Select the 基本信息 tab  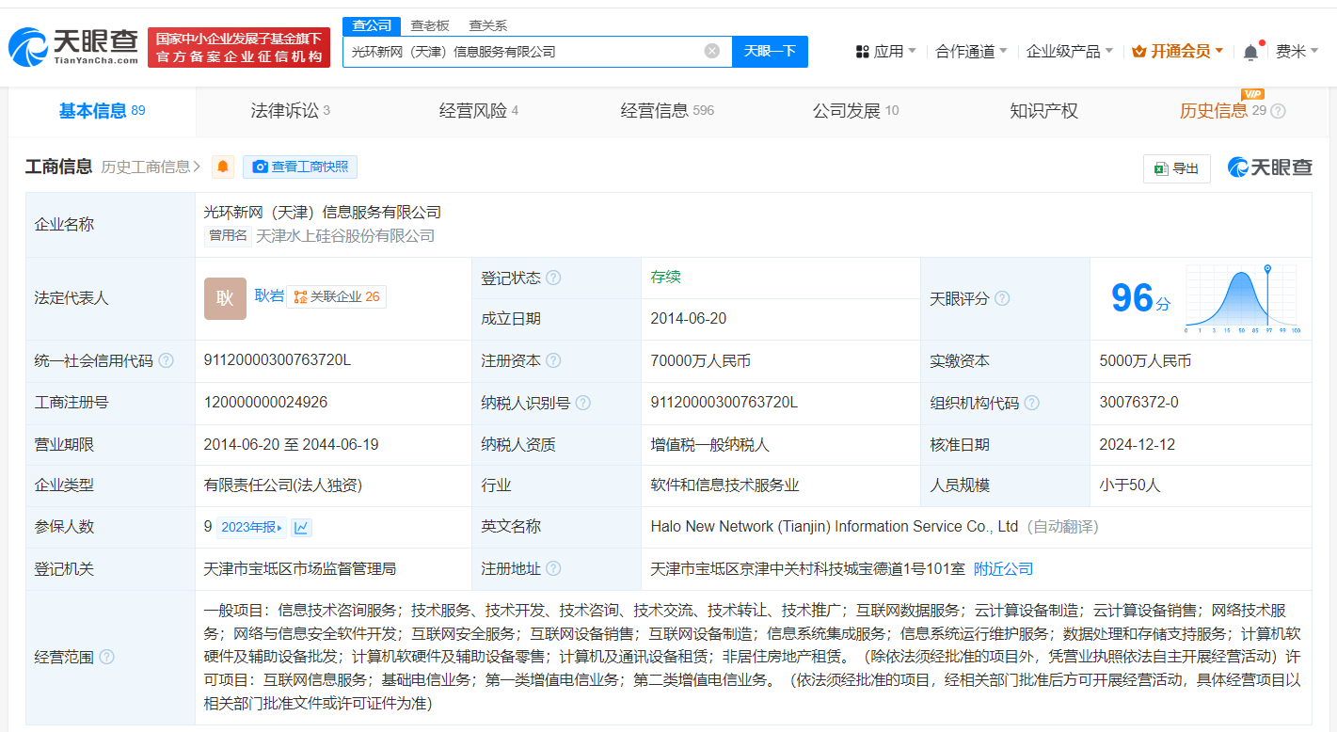[102, 111]
